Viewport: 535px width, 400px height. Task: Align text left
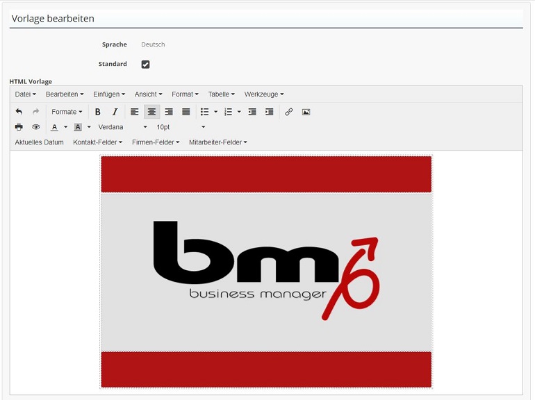(x=135, y=112)
